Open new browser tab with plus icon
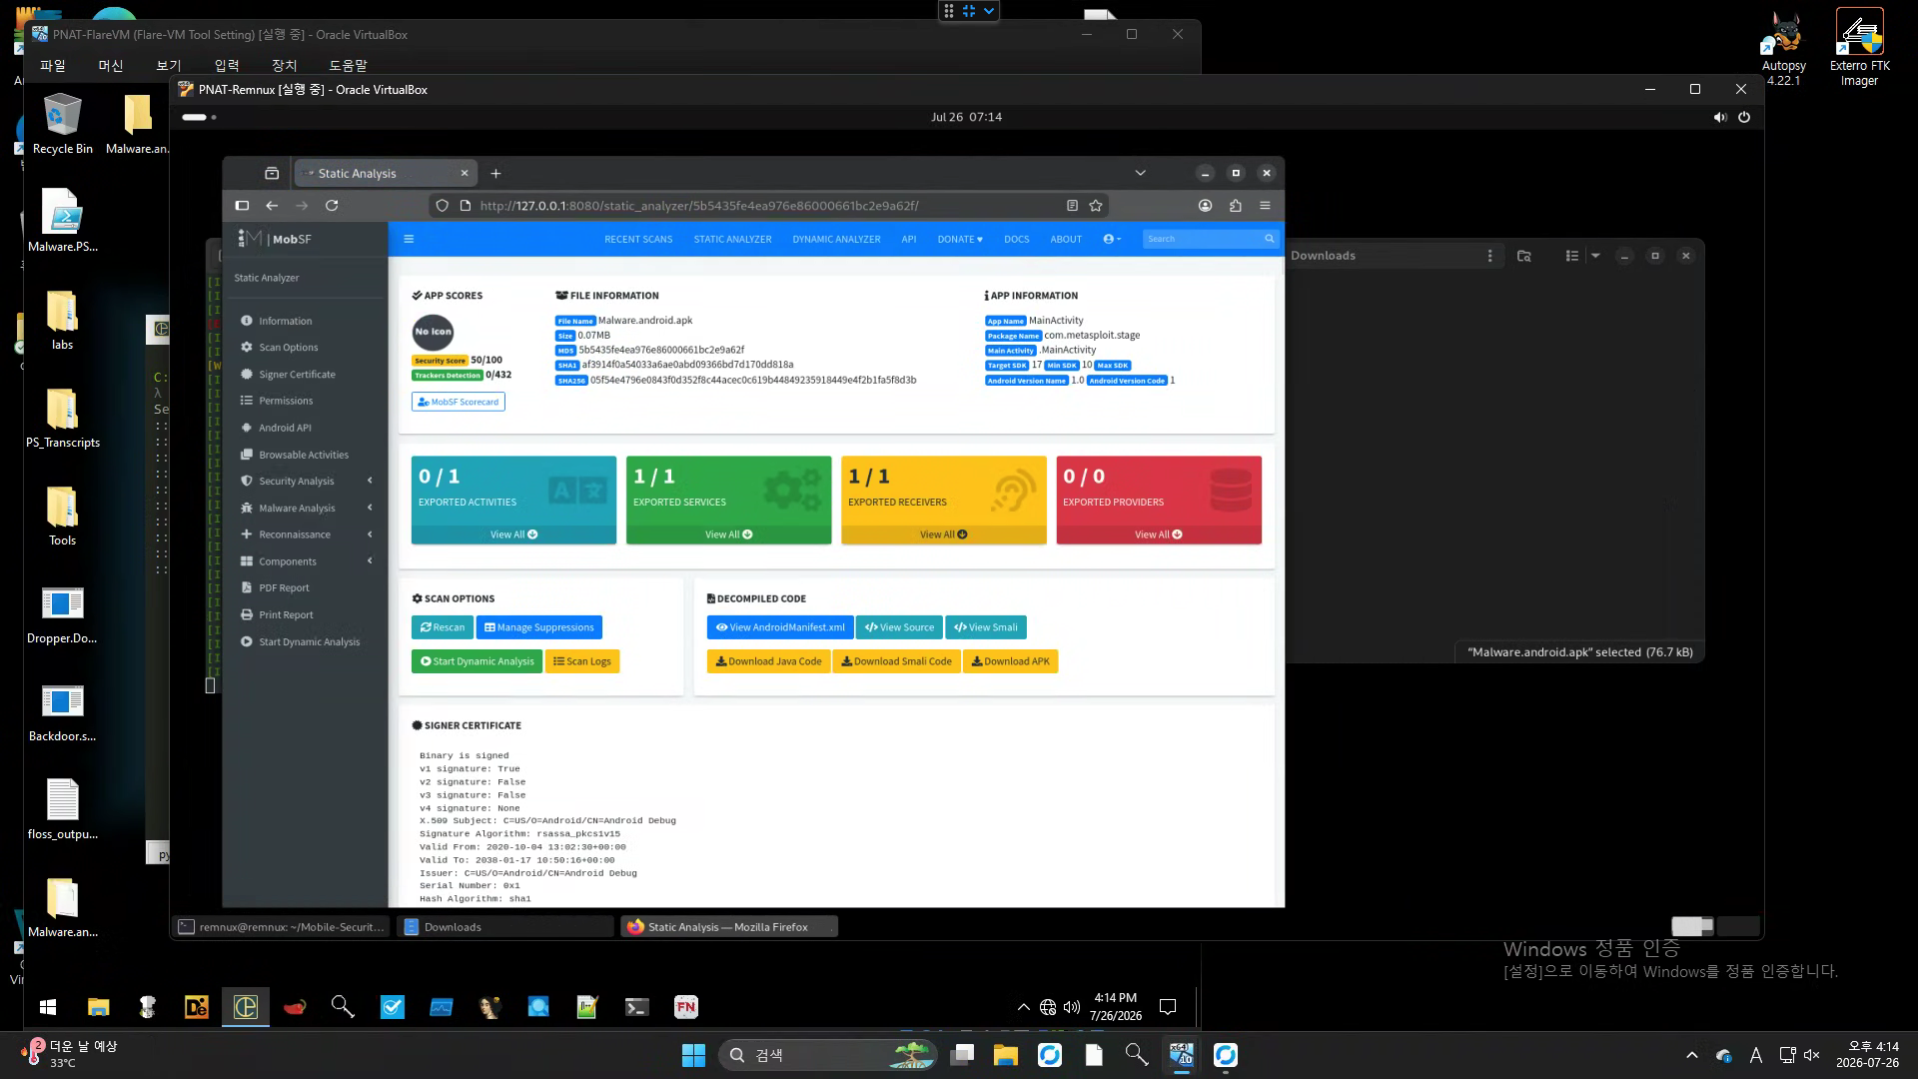This screenshot has height=1079, width=1918. coord(495,174)
